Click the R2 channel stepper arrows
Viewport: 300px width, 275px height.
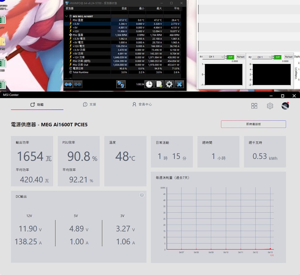click(x=273, y=57)
